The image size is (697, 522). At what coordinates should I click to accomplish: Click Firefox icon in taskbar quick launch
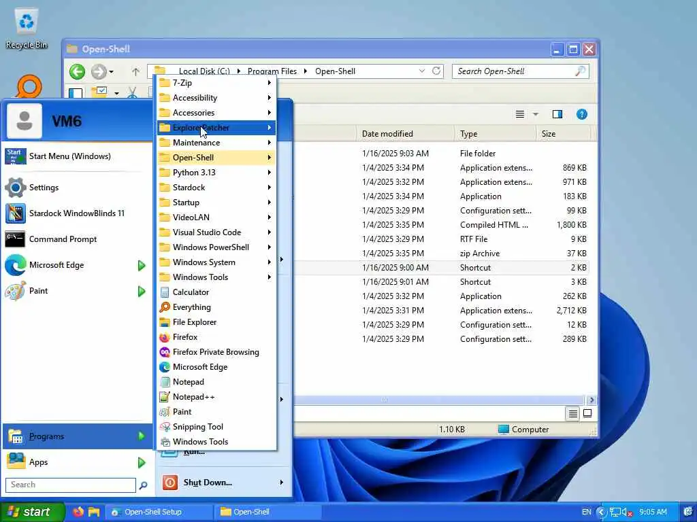(x=78, y=512)
